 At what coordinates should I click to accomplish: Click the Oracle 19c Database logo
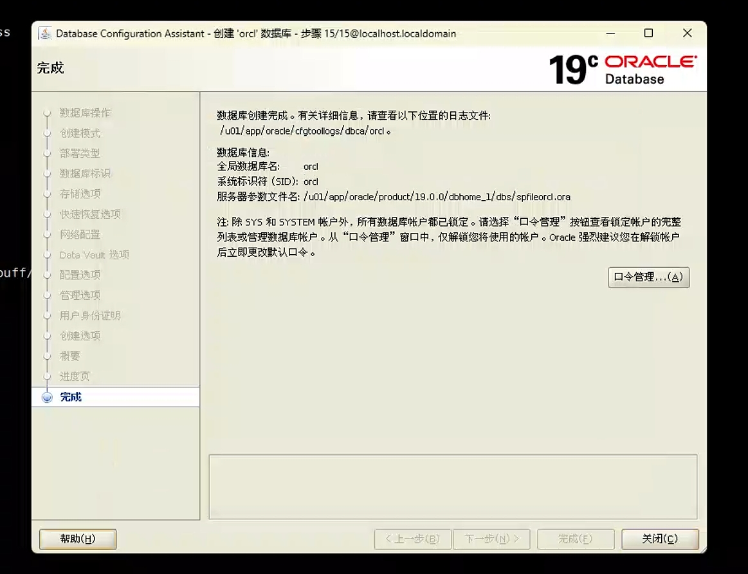click(x=623, y=69)
